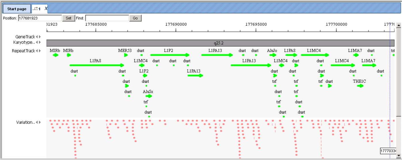Close tab 1 with the X icon
The image size is (402, 160).
tap(46, 9)
